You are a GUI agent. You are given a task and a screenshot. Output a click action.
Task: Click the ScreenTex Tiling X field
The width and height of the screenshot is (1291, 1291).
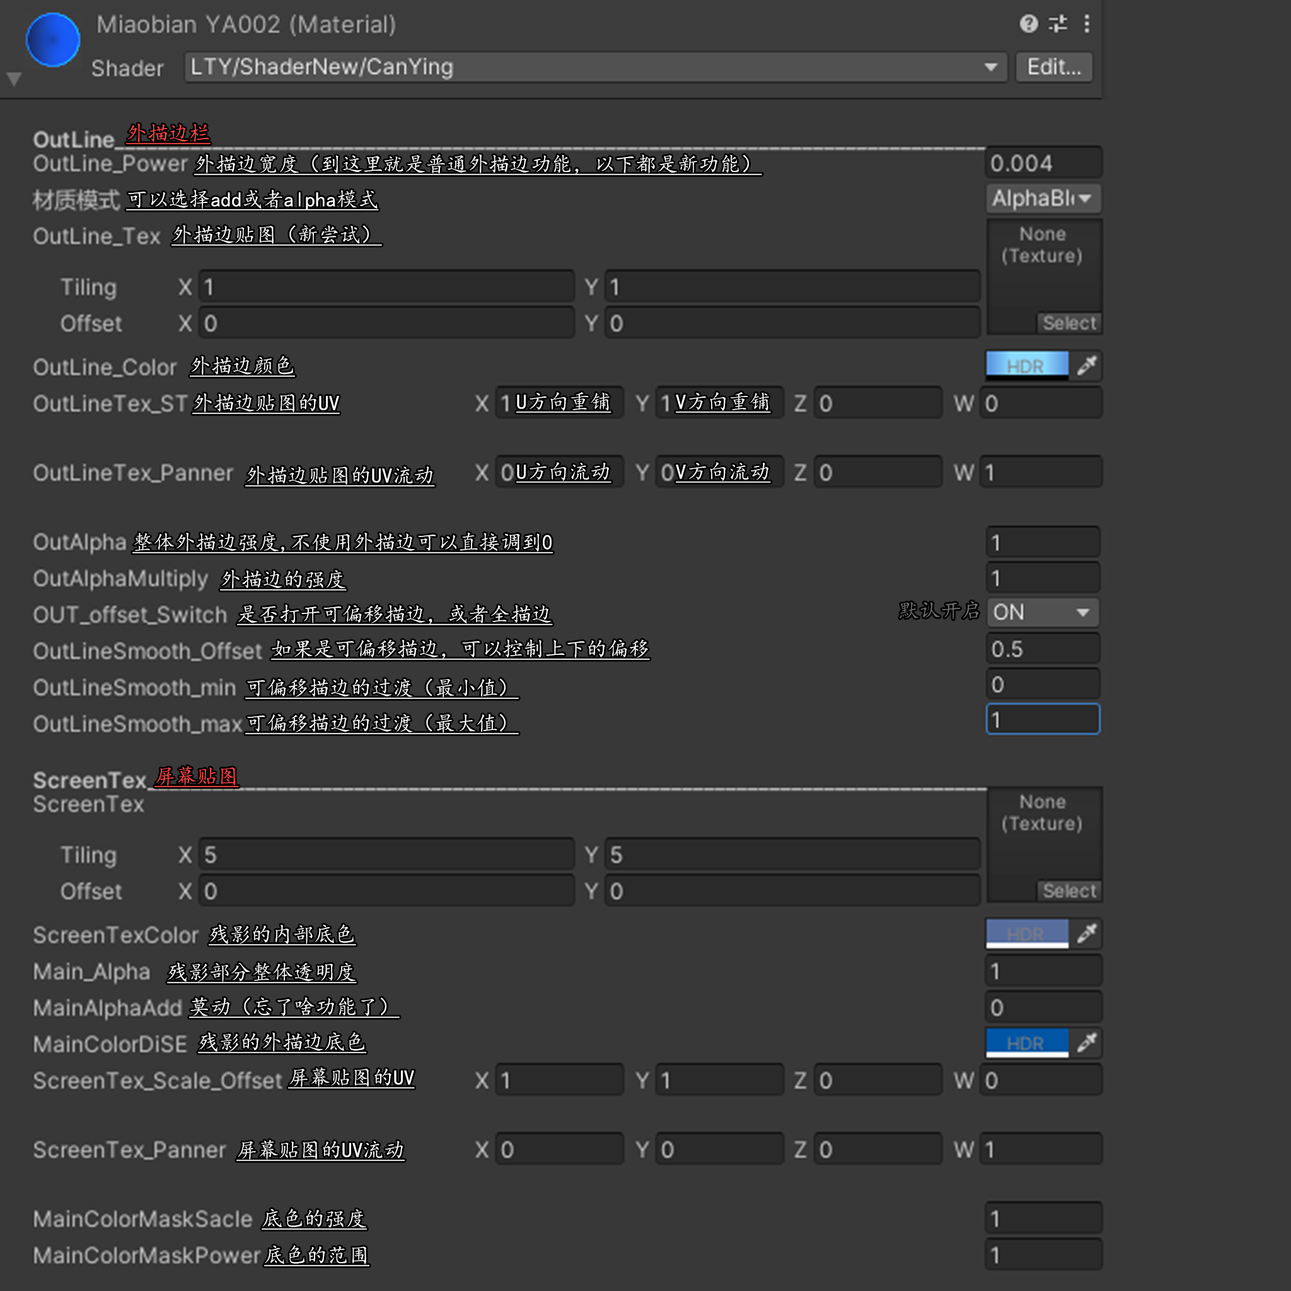click(386, 855)
